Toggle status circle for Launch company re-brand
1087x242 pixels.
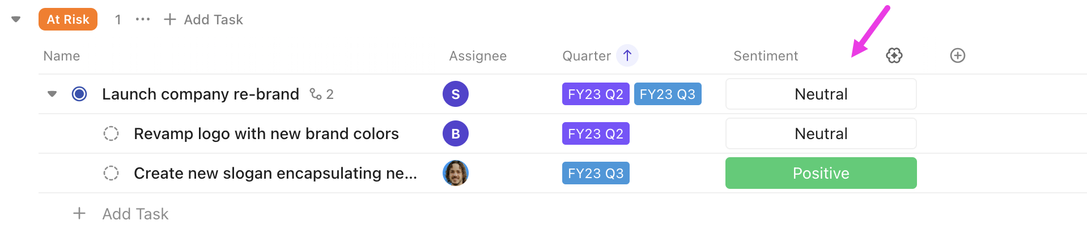click(79, 94)
